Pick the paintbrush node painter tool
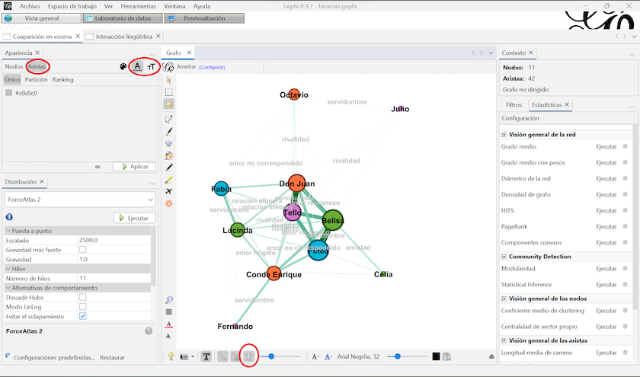Screen dimensions: 640x377 coord(169,131)
